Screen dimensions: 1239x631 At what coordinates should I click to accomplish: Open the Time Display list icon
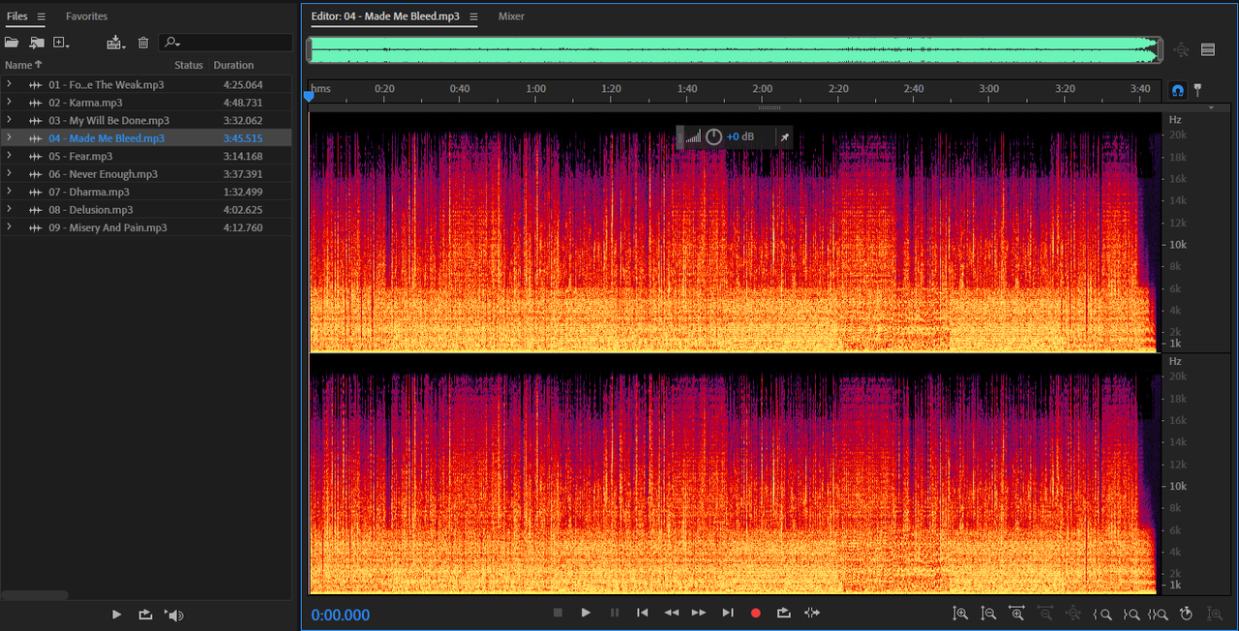click(1208, 50)
